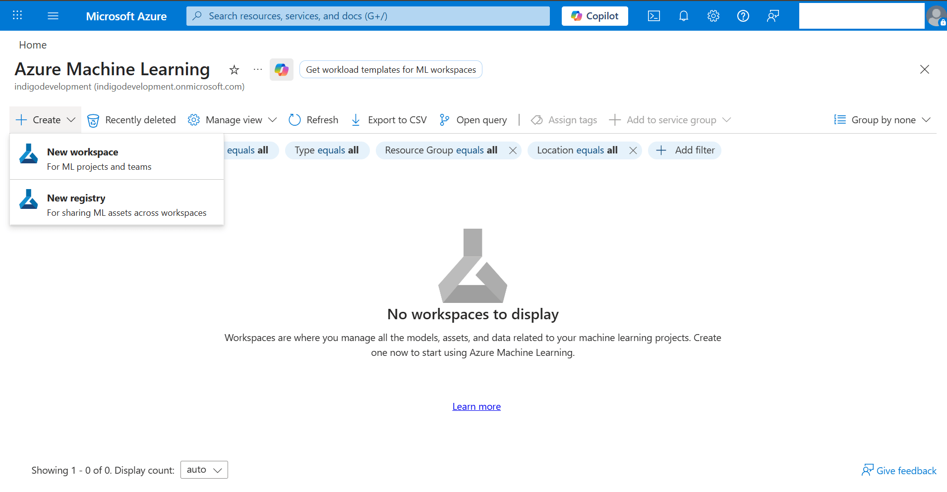Export workspaces to CSV
The height and width of the screenshot is (492, 947).
pyautogui.click(x=388, y=120)
